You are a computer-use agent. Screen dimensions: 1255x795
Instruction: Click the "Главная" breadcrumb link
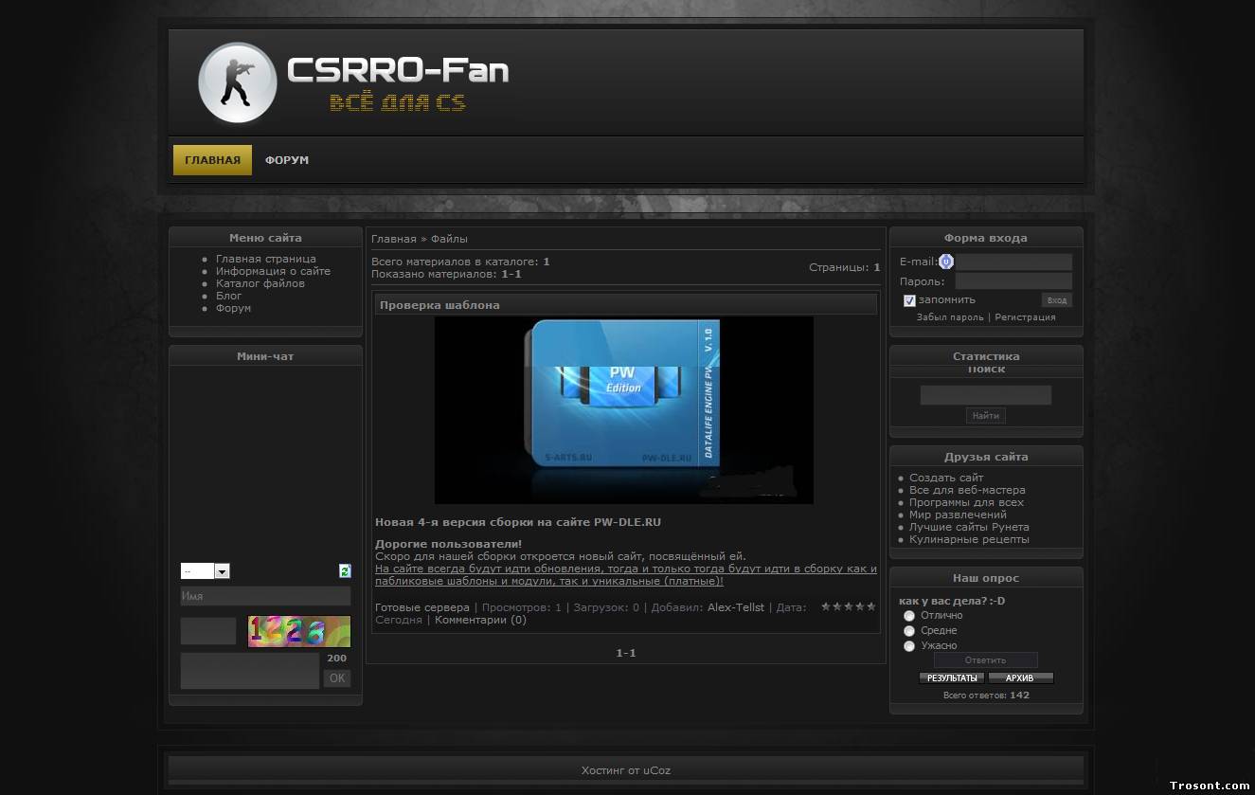[394, 239]
